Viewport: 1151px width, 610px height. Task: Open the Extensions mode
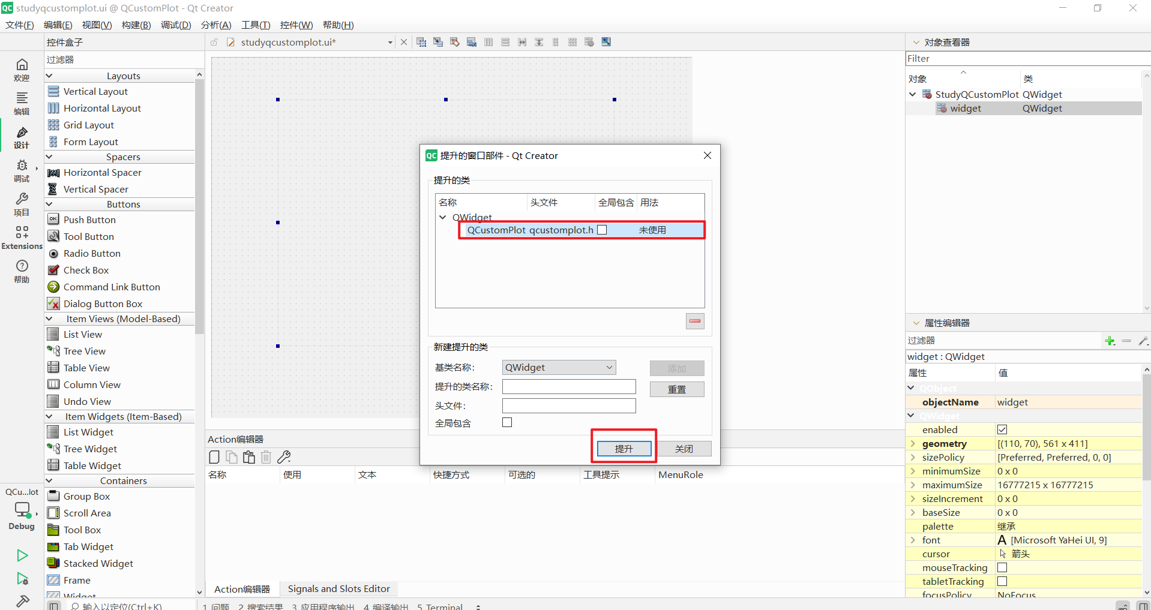tap(22, 238)
